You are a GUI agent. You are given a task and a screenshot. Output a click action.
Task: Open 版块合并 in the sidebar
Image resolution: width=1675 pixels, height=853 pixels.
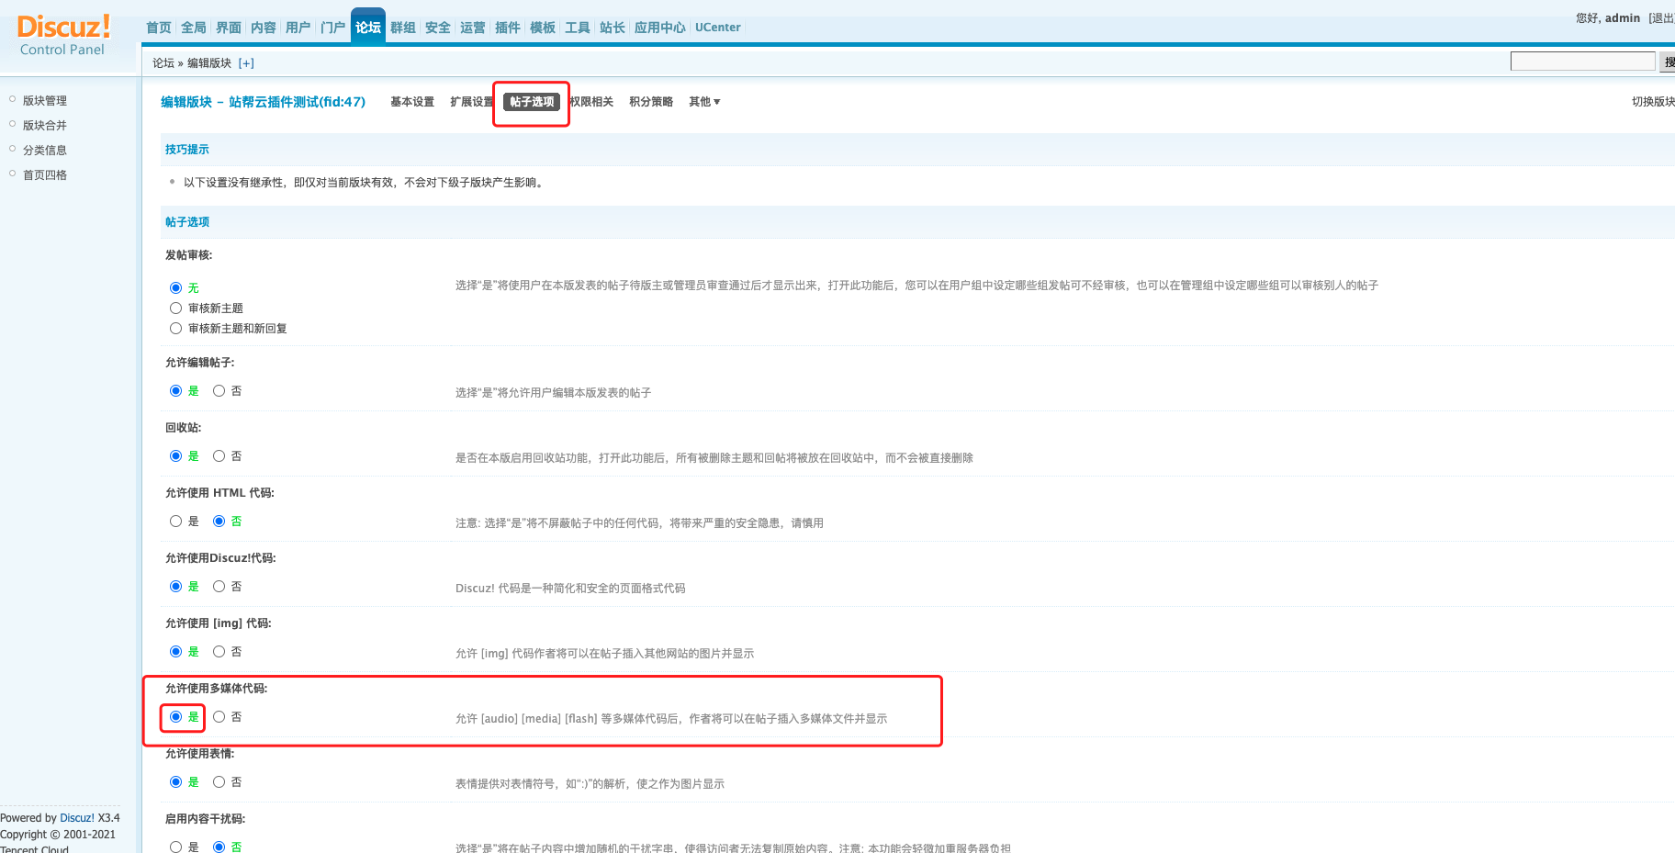(44, 126)
